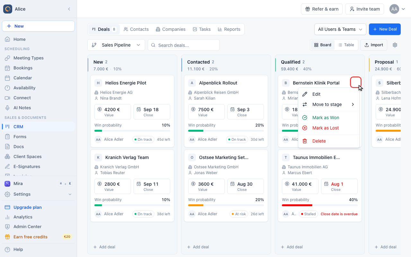Image resolution: width=411 pixels, height=257 pixels.
Task: Open Earn free credits
Action: [38, 237]
